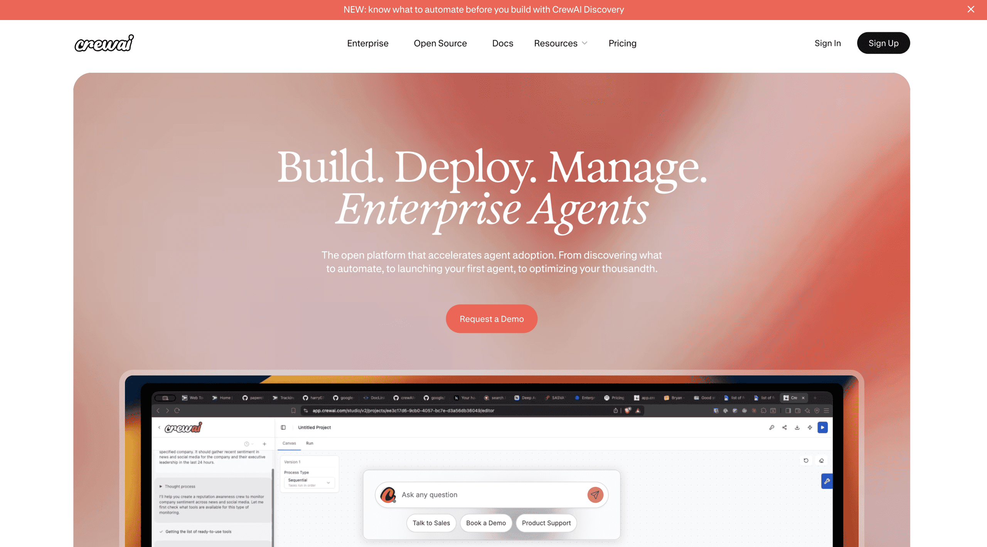Click the Version 1 label on the canvas card
The image size is (987, 547).
pos(292,462)
